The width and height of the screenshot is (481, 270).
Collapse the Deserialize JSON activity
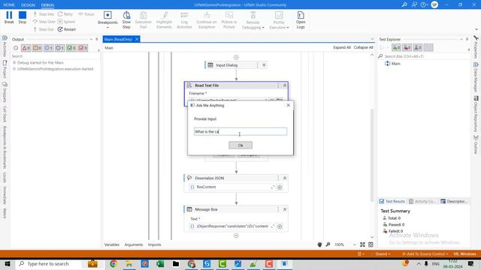click(x=285, y=178)
